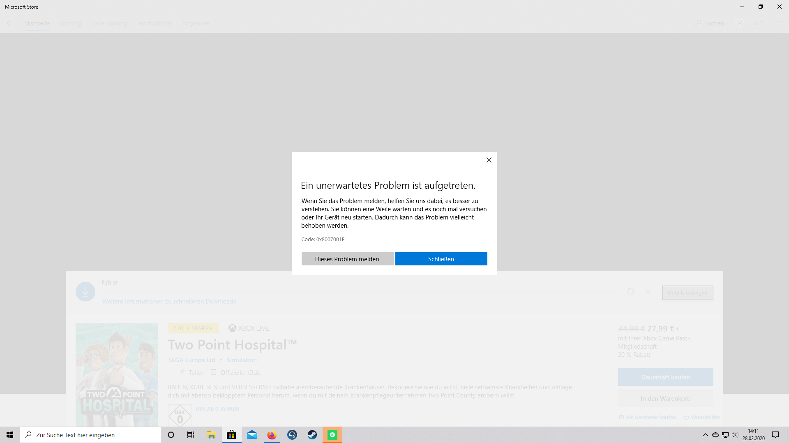Viewport: 789px width, 443px height.
Task: Expand the hidden system tray icons
Action: click(x=706, y=435)
